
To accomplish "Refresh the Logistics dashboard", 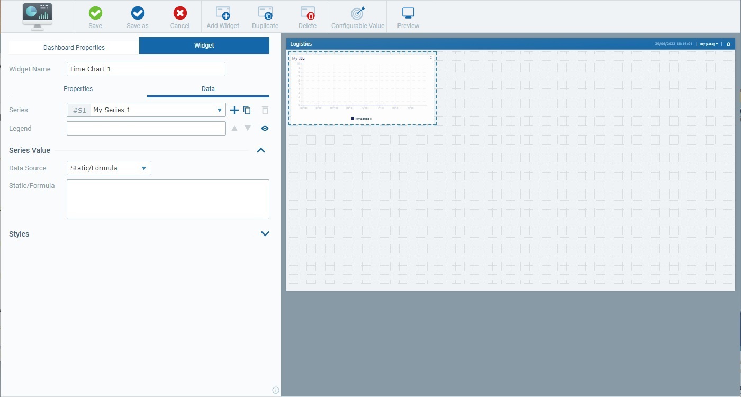I will (728, 44).
